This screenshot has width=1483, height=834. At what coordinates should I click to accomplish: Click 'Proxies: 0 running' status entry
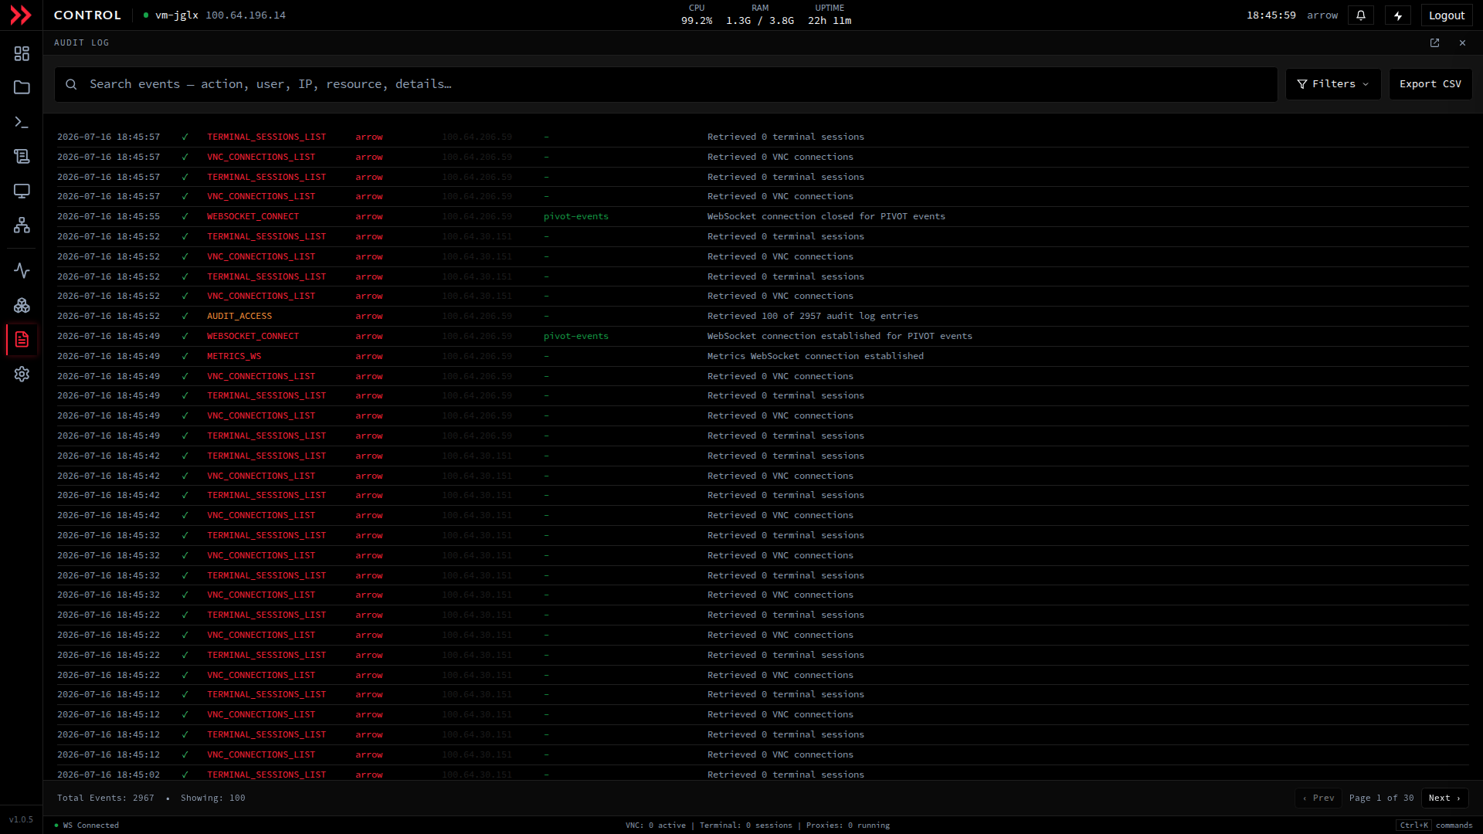point(848,825)
